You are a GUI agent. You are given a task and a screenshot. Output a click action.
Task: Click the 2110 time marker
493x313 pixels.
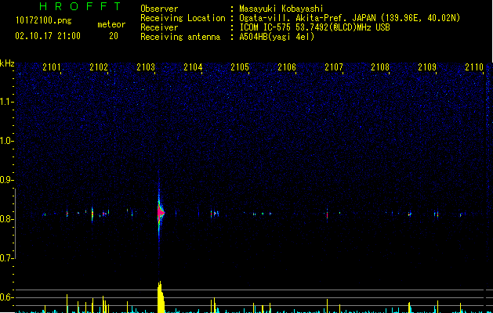474,67
